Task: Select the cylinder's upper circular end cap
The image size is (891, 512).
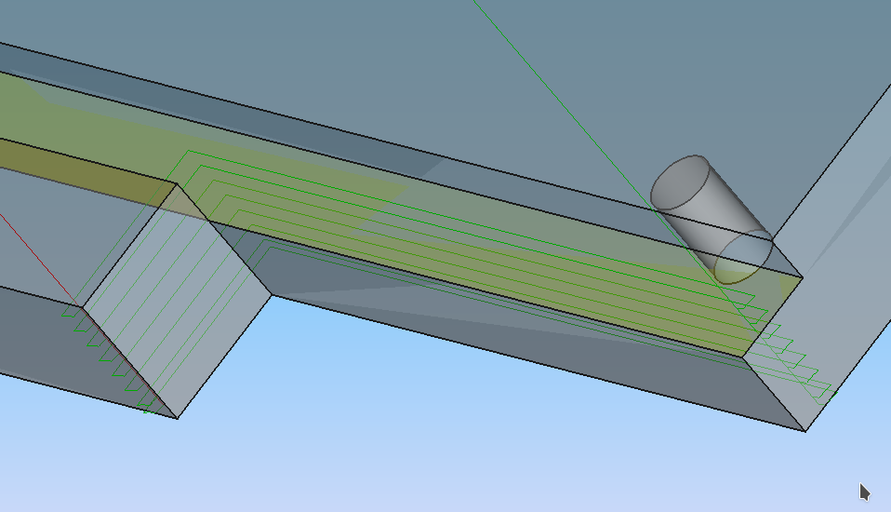Action: 679,182
